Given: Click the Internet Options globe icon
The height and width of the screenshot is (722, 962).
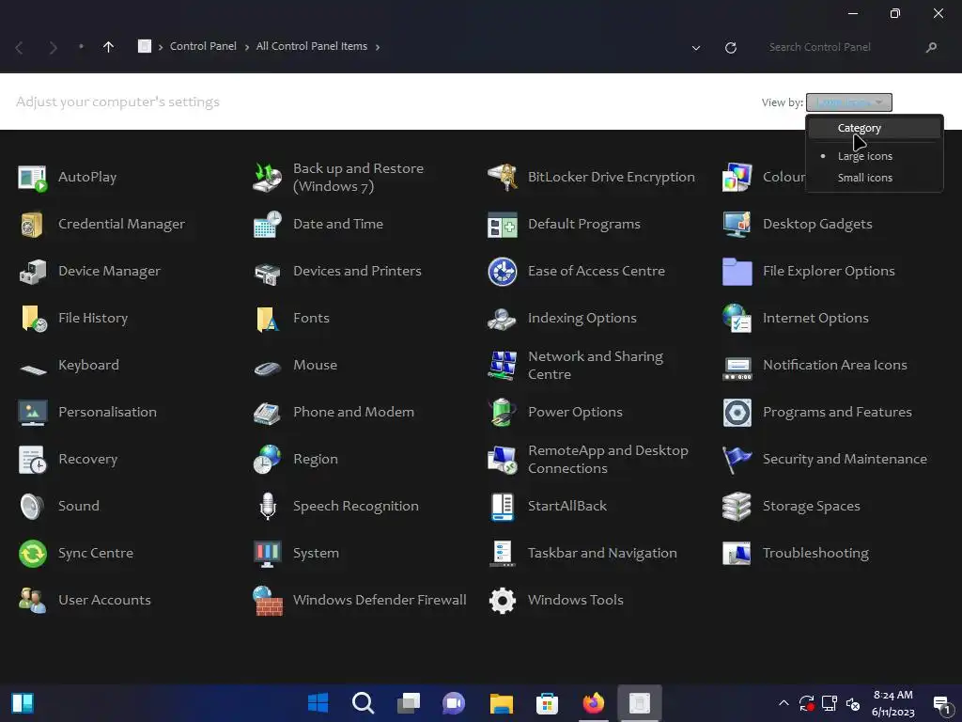Looking at the screenshot, I should tap(737, 319).
